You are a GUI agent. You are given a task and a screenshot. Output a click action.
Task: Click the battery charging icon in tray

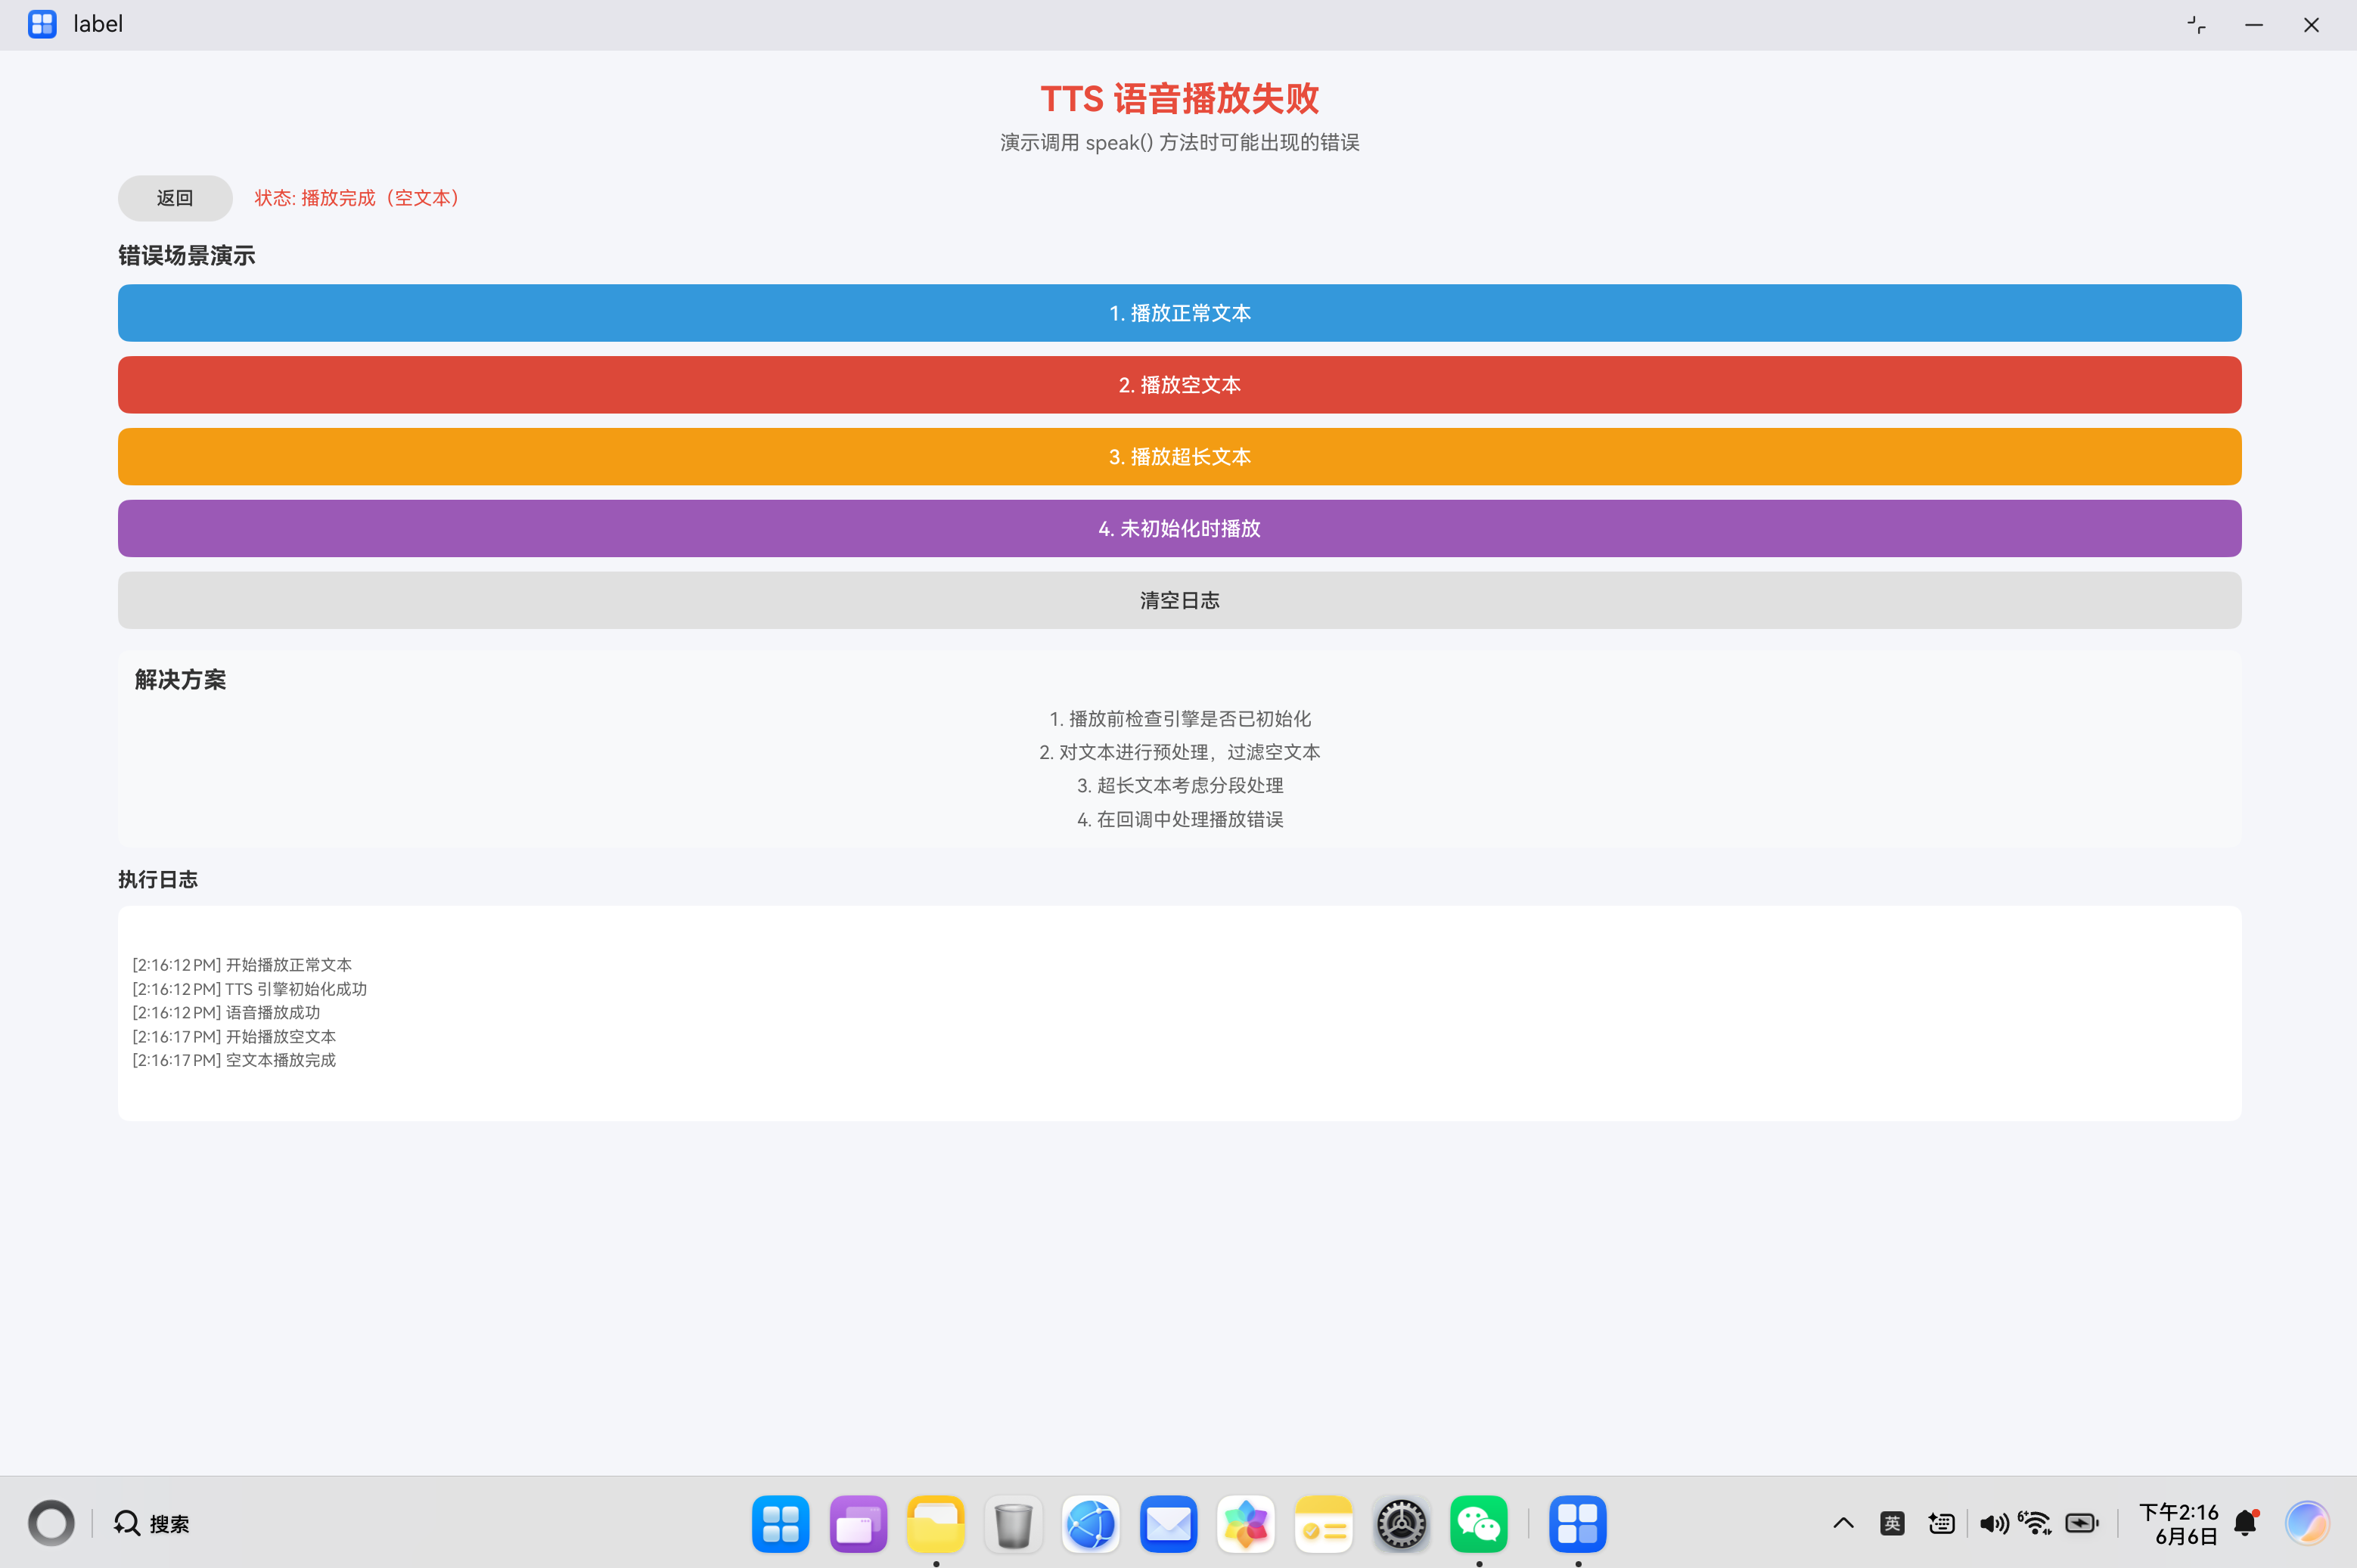pos(2082,1523)
